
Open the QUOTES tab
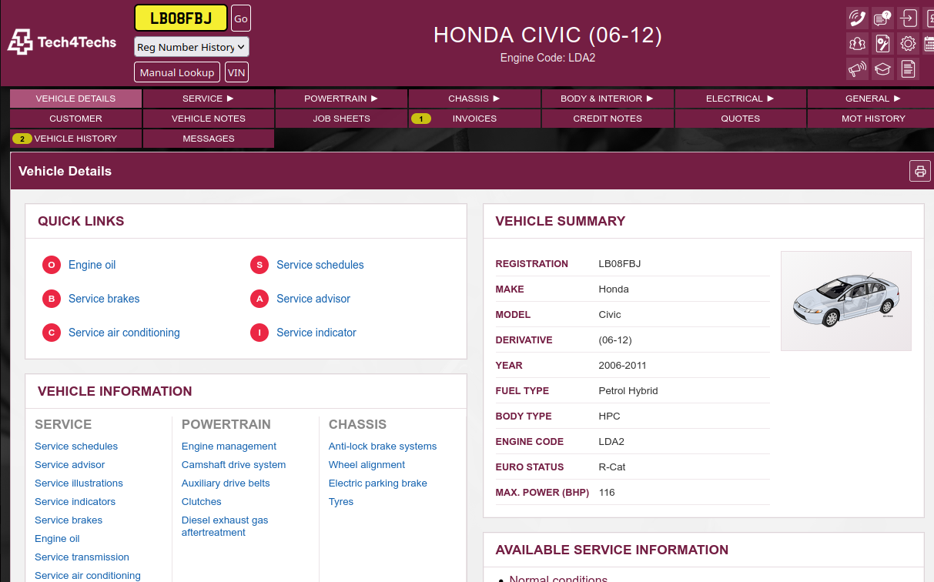pyautogui.click(x=740, y=119)
